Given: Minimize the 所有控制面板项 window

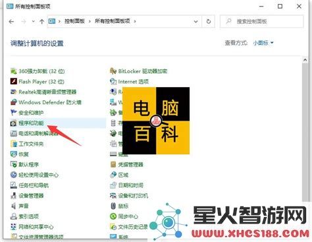Looking at the screenshot, I should click(x=261, y=7).
